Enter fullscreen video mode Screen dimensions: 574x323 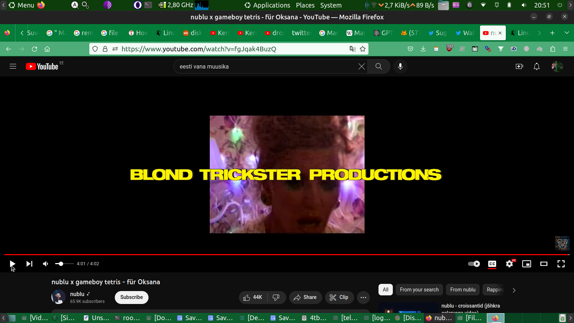561,264
